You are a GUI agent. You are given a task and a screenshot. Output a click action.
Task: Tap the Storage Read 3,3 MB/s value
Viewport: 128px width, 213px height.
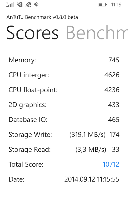91,150
